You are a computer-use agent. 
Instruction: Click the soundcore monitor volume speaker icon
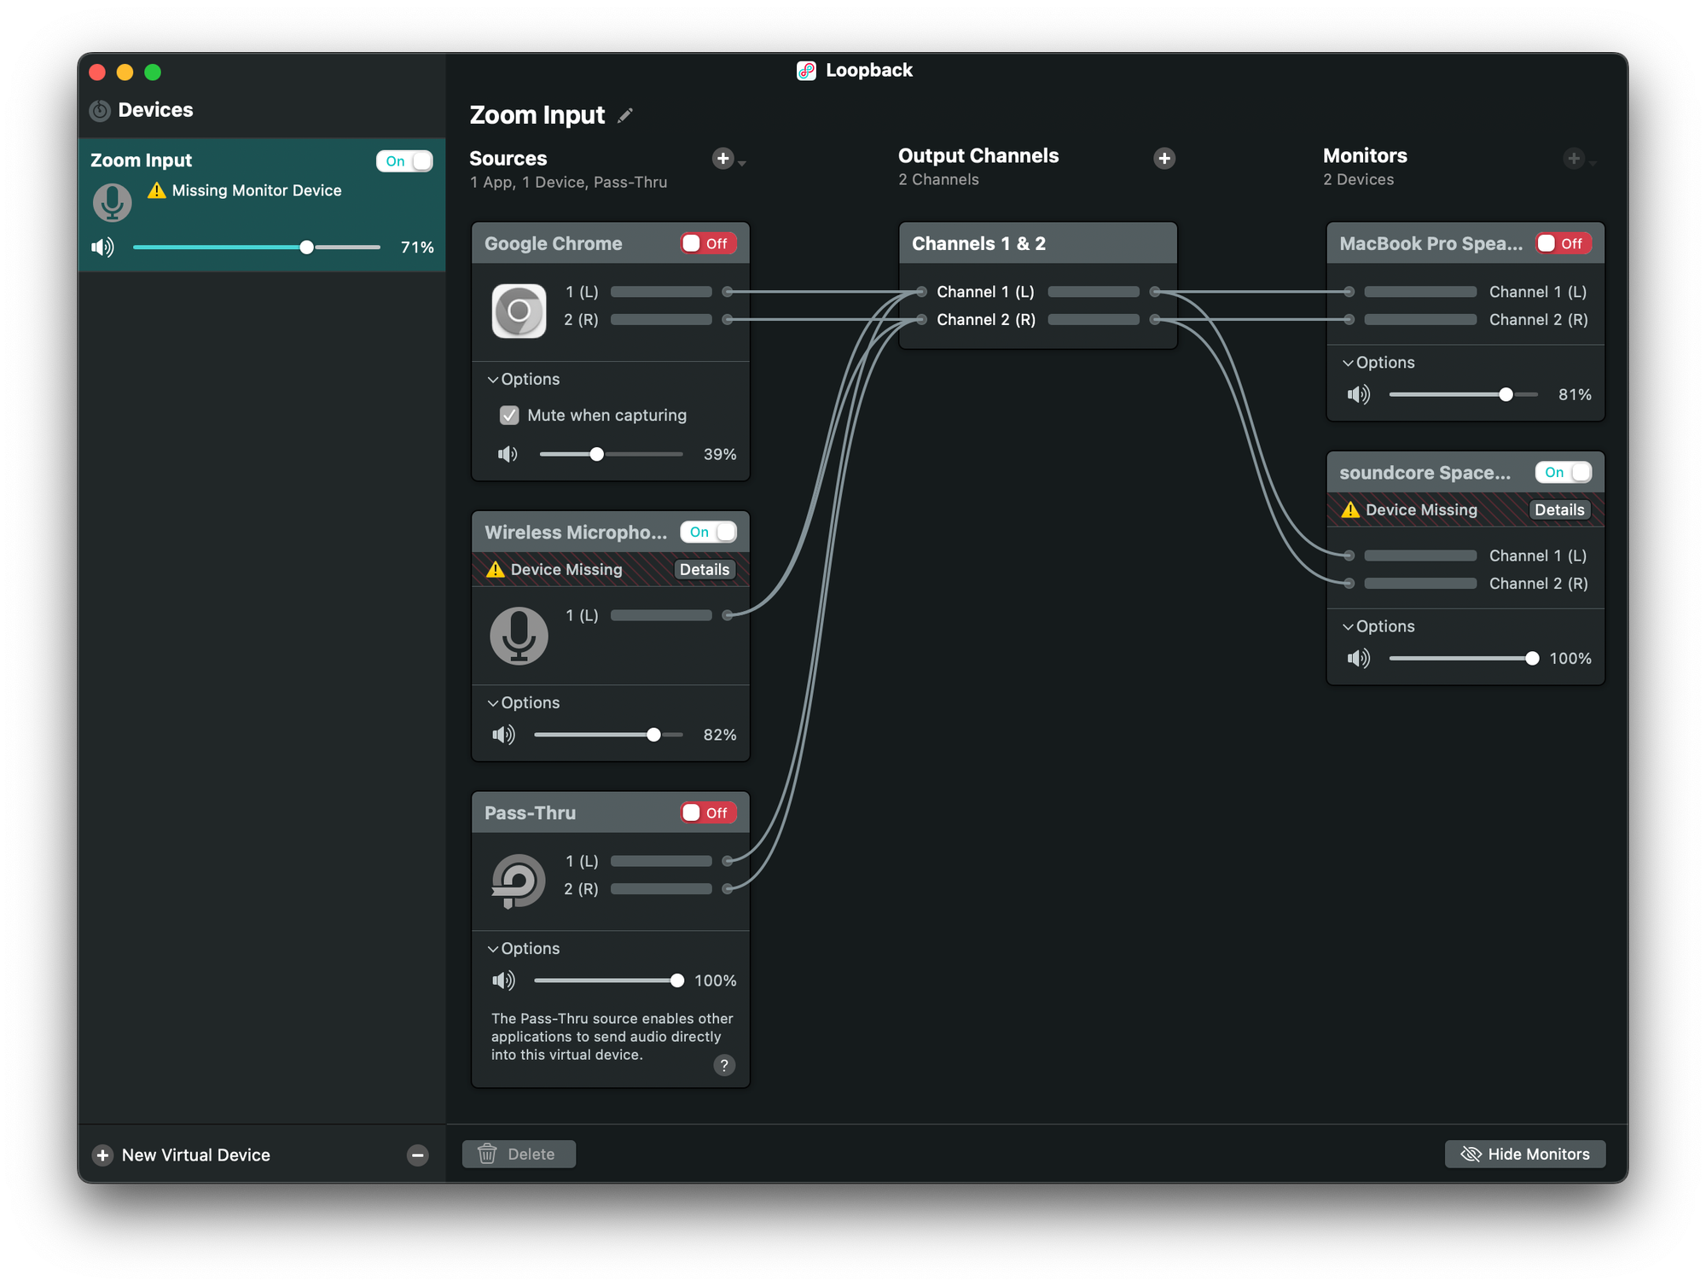[x=1359, y=658]
